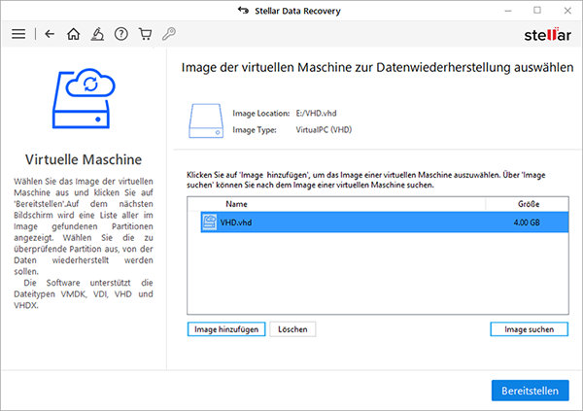The width and height of the screenshot is (583, 411).
Task: Click the VHD.vhd file icon
Action: coord(209,223)
